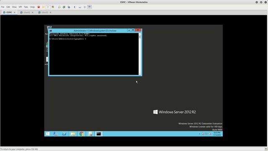The height and width of the screenshot is (151, 268).
Task: Open the Windows Start button in guest
Action: [x=48, y=134]
